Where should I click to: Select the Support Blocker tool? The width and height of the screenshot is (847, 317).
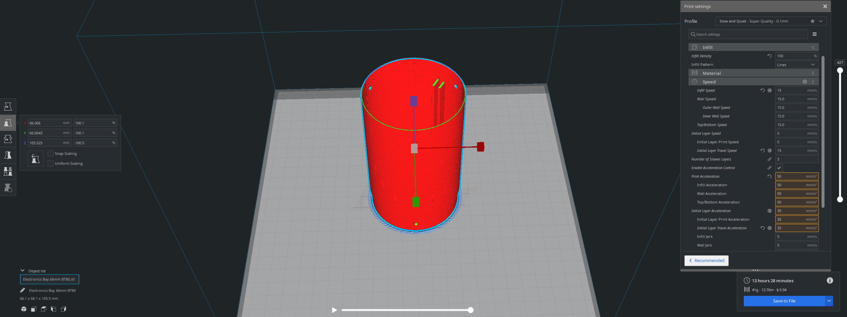[x=8, y=188]
